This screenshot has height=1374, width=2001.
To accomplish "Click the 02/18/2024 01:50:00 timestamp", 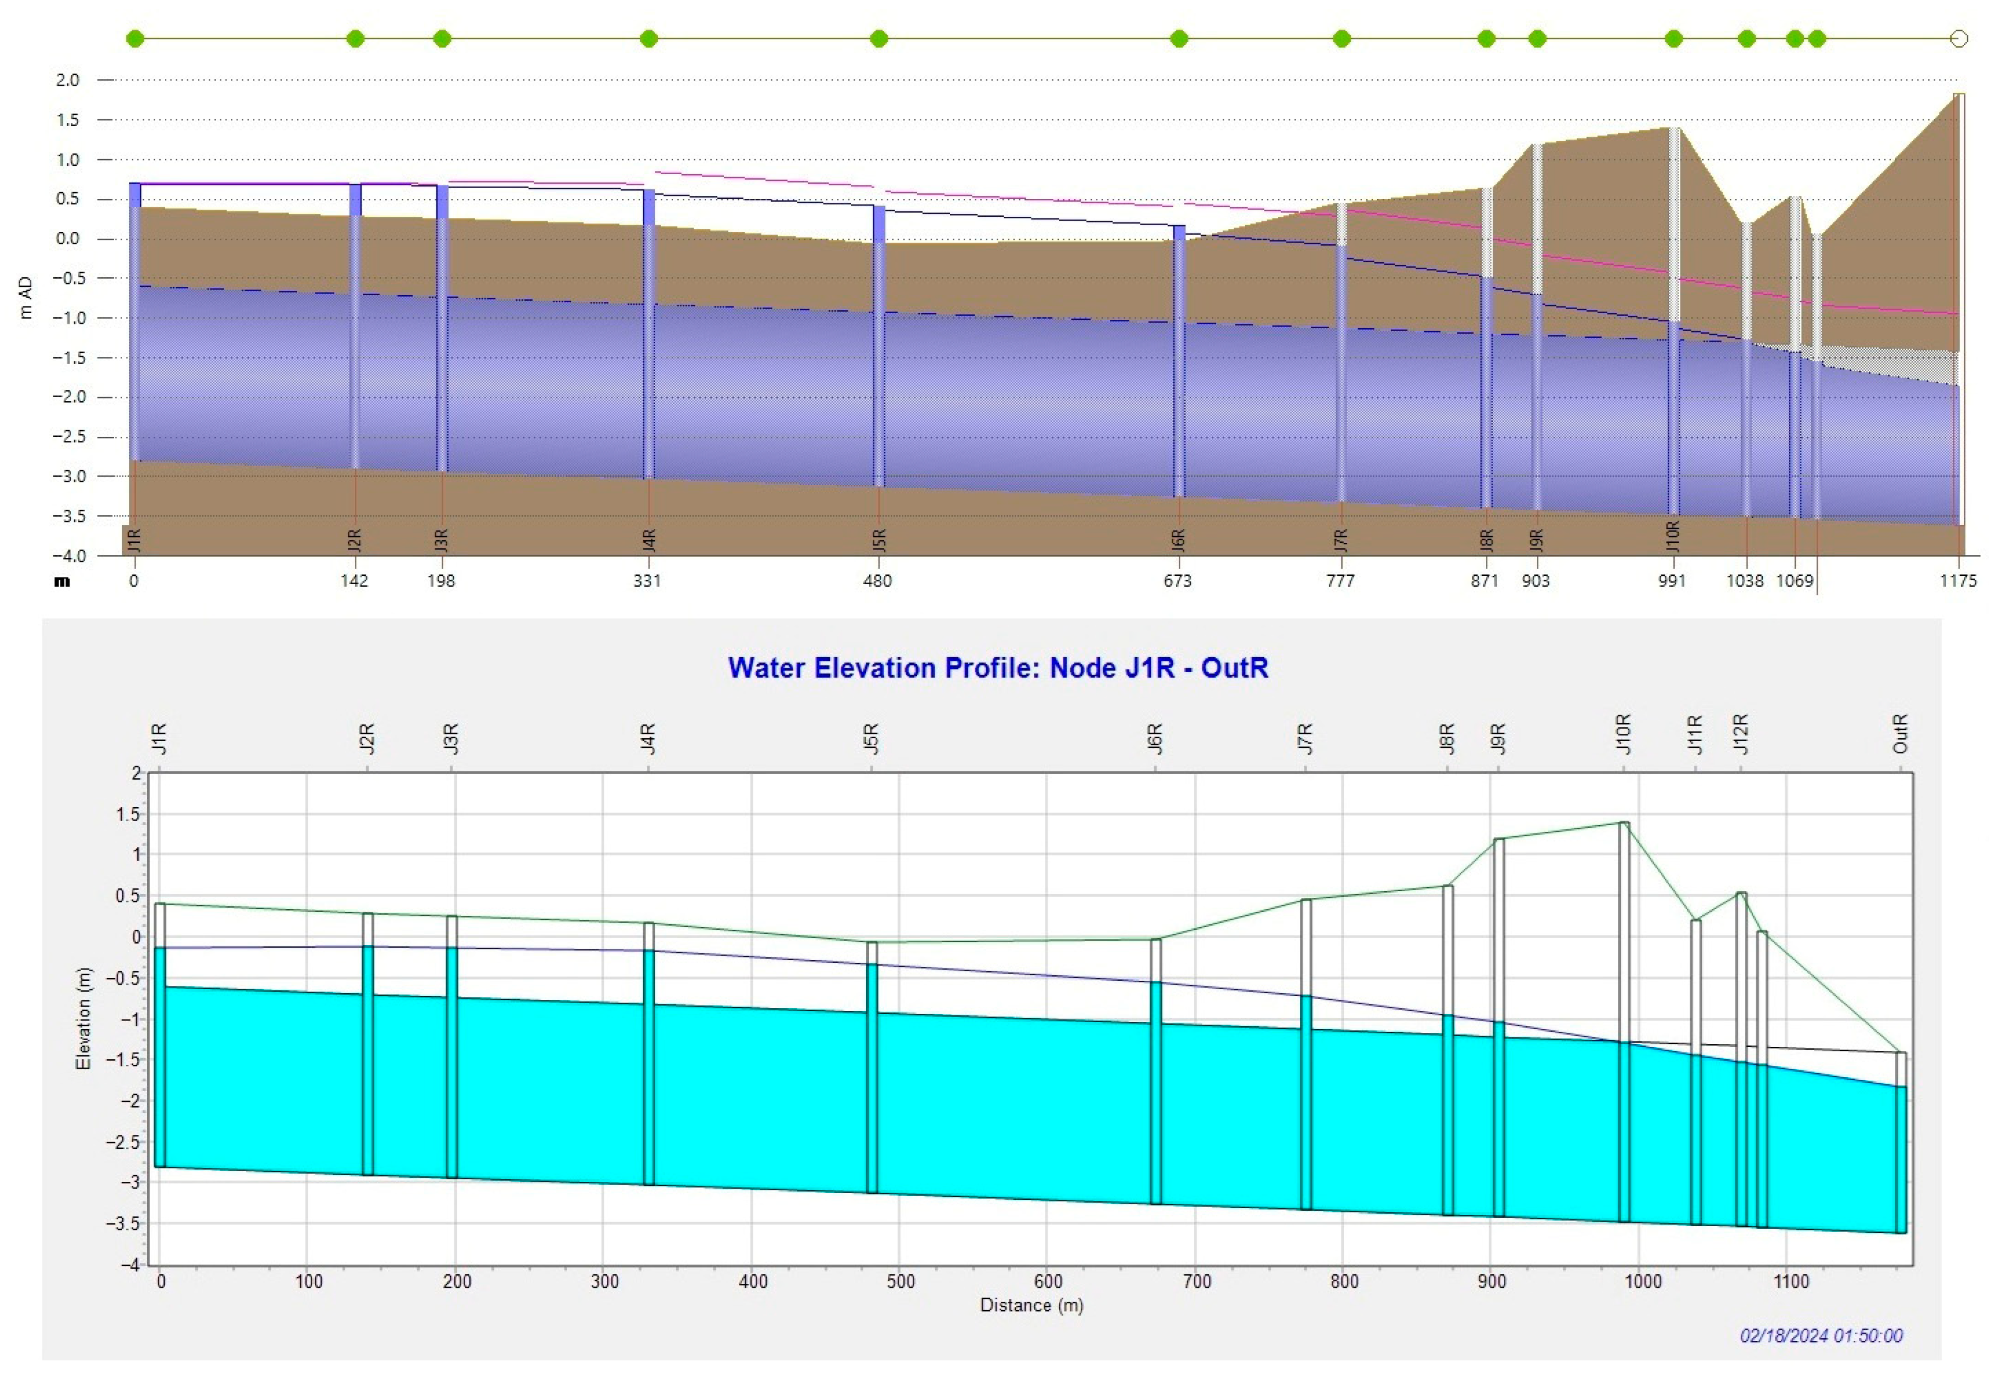I will [x=1821, y=1335].
